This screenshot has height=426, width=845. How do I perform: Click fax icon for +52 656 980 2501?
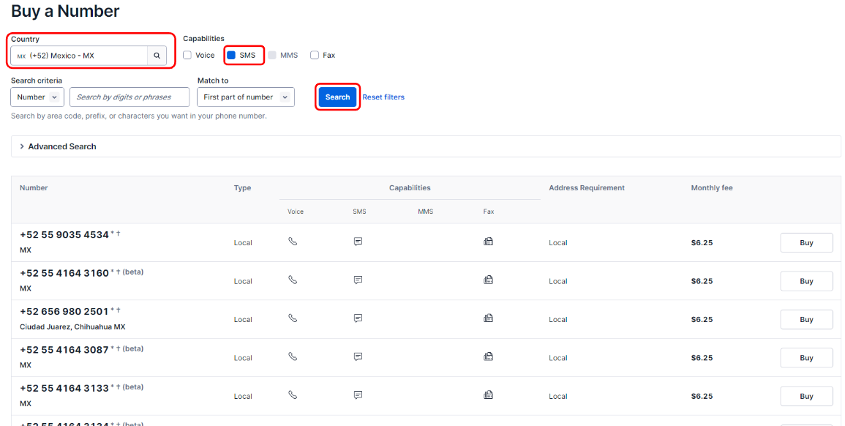pyautogui.click(x=488, y=318)
